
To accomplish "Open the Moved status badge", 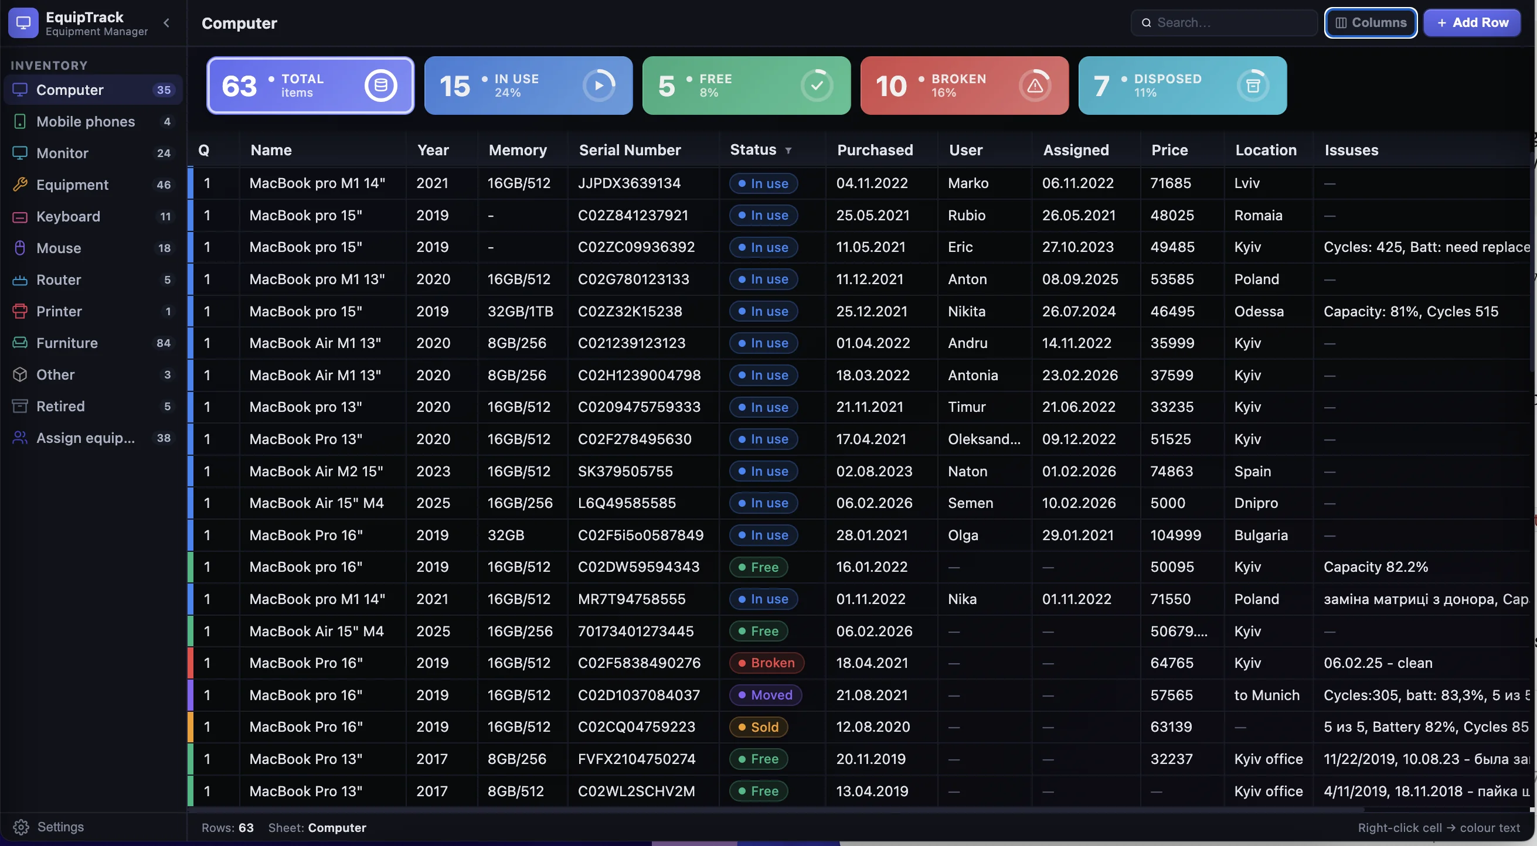I will (765, 695).
